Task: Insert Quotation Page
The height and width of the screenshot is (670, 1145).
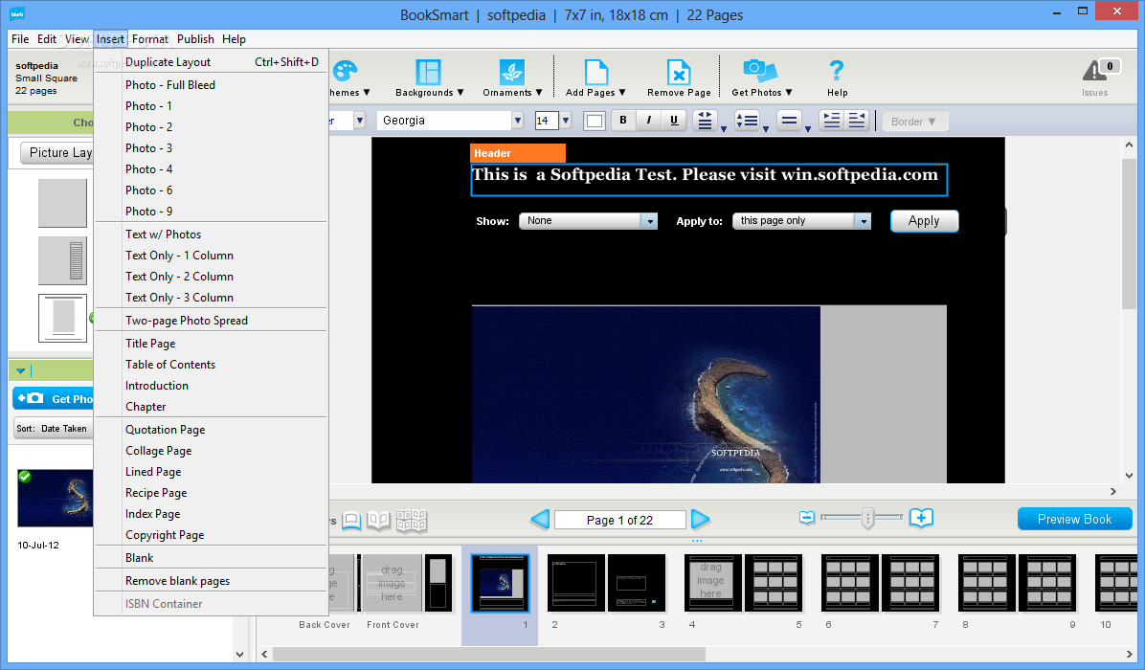Action: click(x=211, y=430)
